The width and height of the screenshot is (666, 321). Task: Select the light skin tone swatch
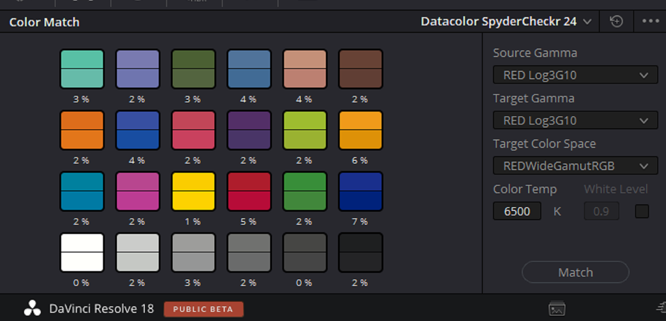pos(304,69)
